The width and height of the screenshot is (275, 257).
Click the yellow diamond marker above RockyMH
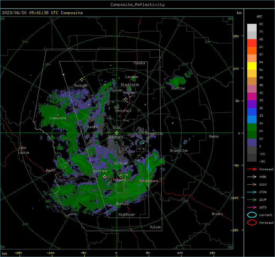[82, 80]
